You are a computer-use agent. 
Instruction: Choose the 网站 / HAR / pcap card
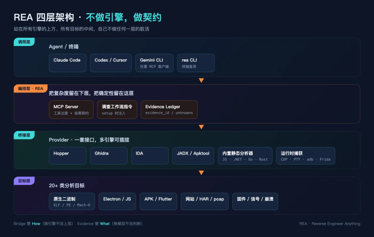205,201
